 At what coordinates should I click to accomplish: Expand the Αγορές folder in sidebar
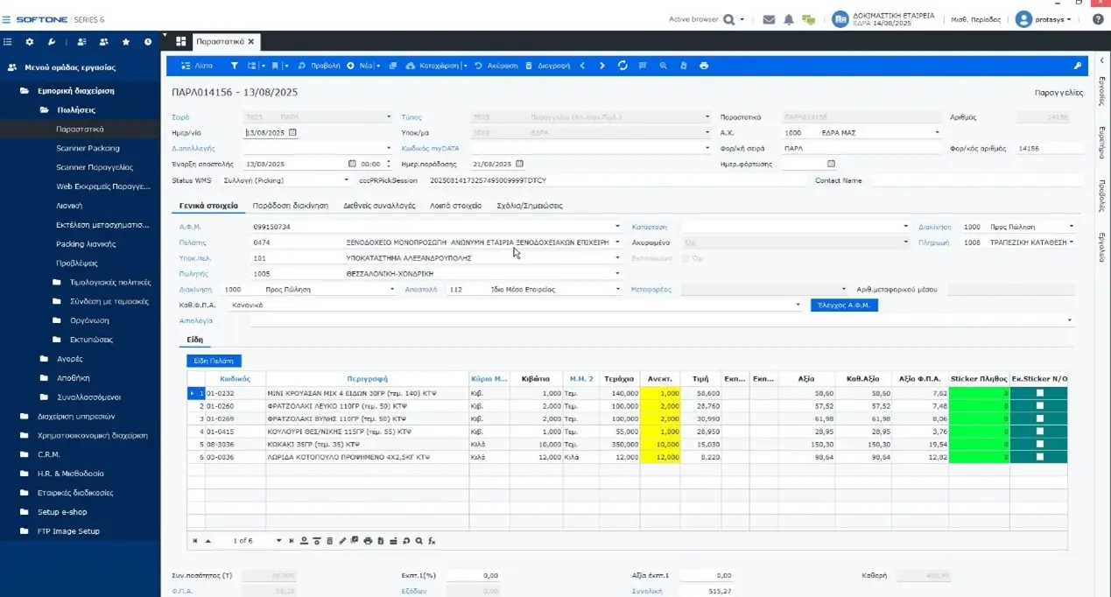tap(70, 359)
